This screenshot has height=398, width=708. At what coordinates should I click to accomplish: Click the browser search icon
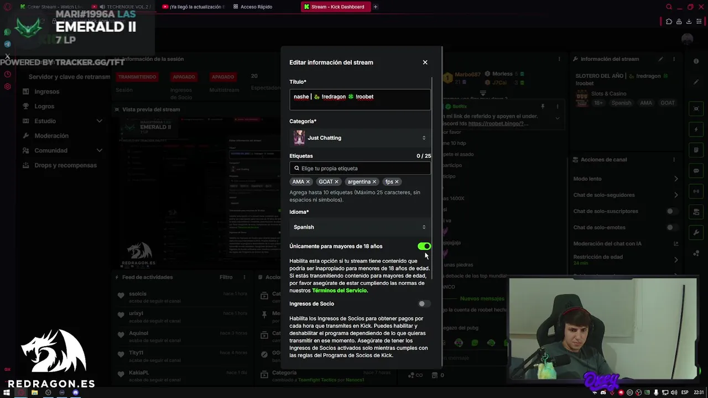tap(669, 7)
